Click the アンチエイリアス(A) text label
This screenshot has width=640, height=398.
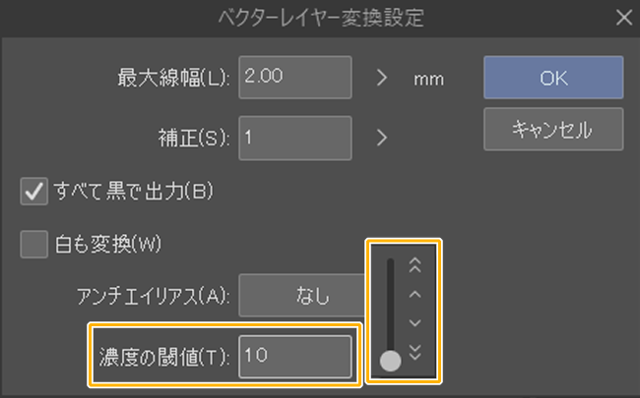(153, 296)
